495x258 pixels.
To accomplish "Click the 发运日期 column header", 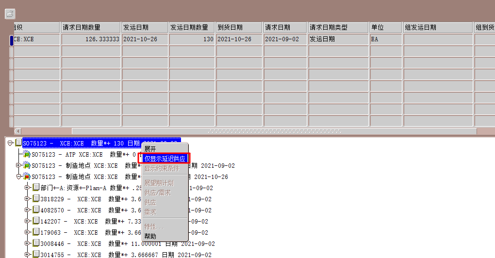I will [145, 28].
